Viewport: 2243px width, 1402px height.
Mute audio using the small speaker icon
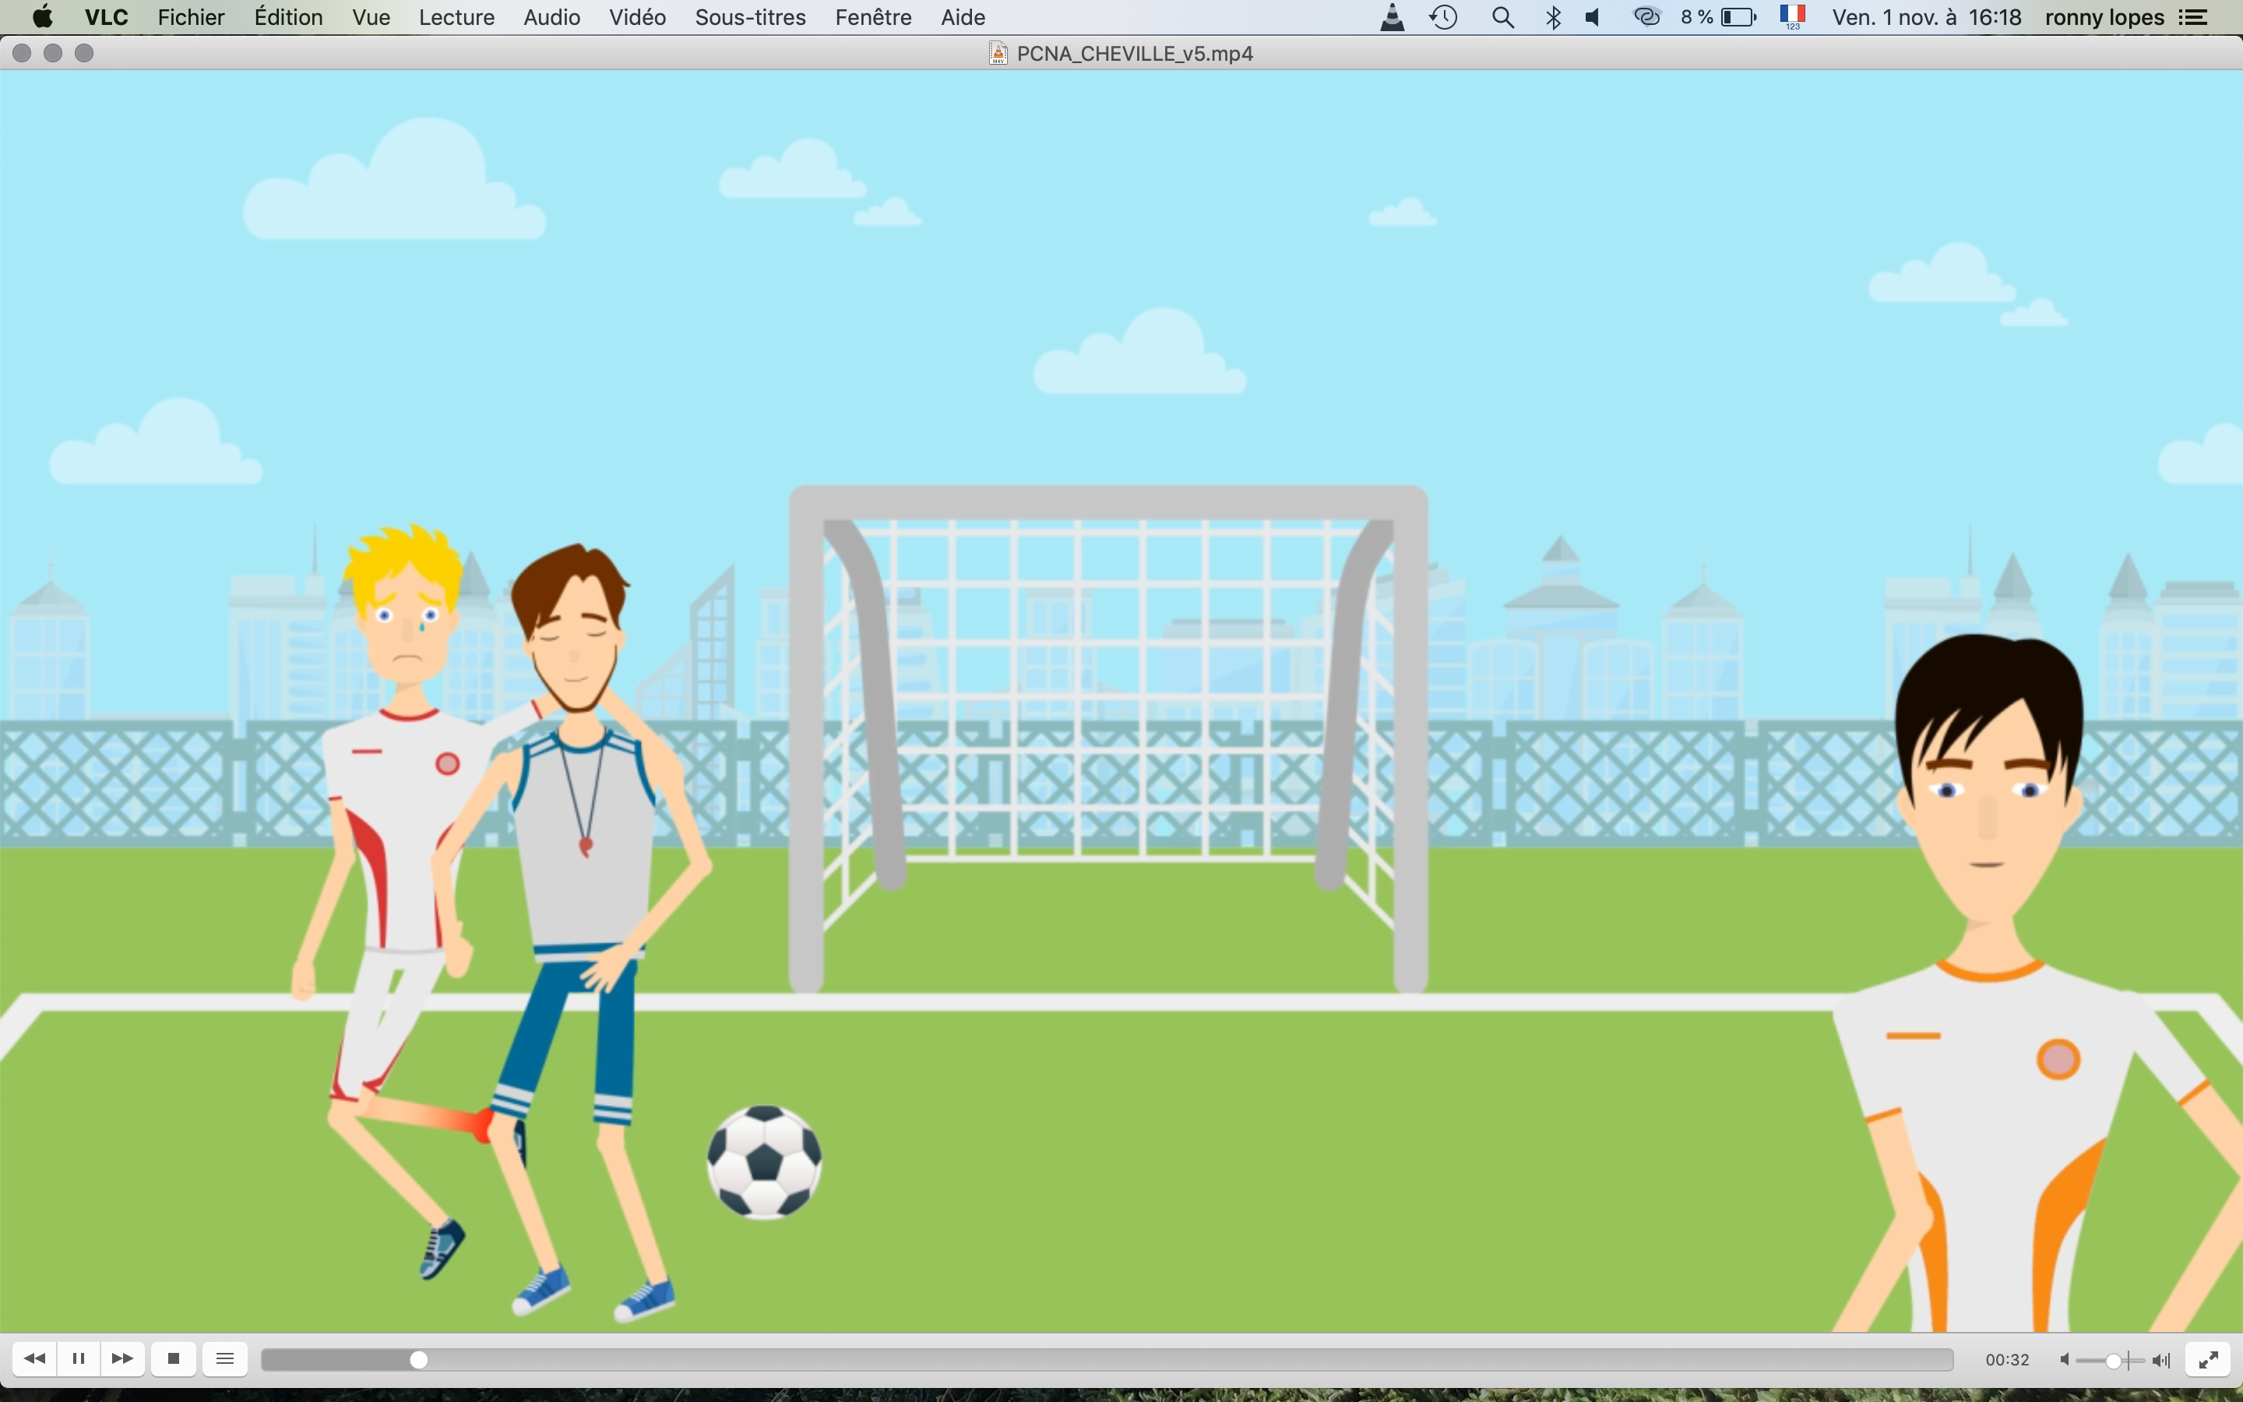coord(2064,1359)
